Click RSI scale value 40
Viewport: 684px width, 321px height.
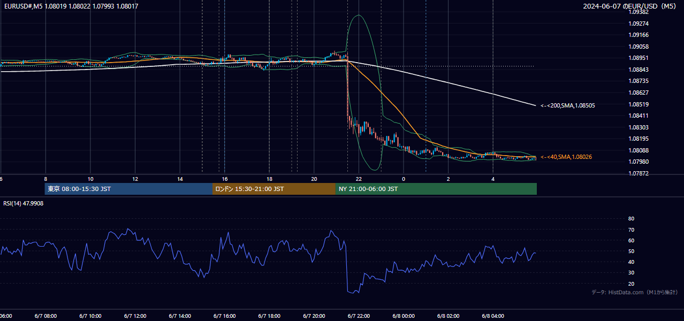click(631, 262)
